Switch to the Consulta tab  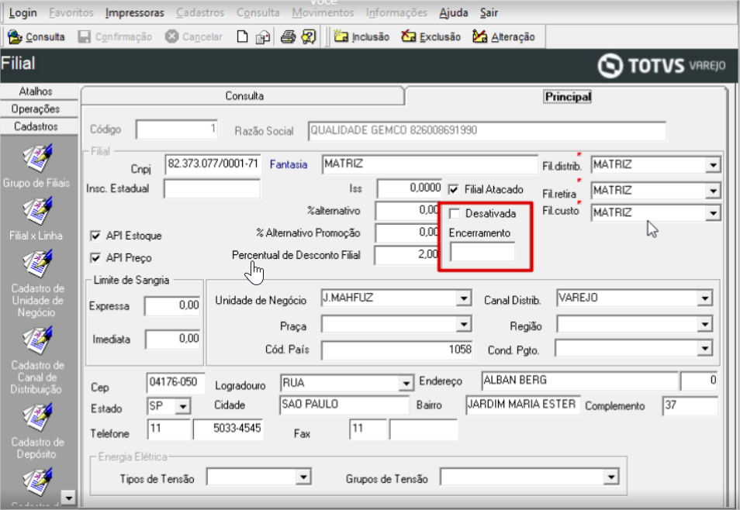[x=244, y=96]
